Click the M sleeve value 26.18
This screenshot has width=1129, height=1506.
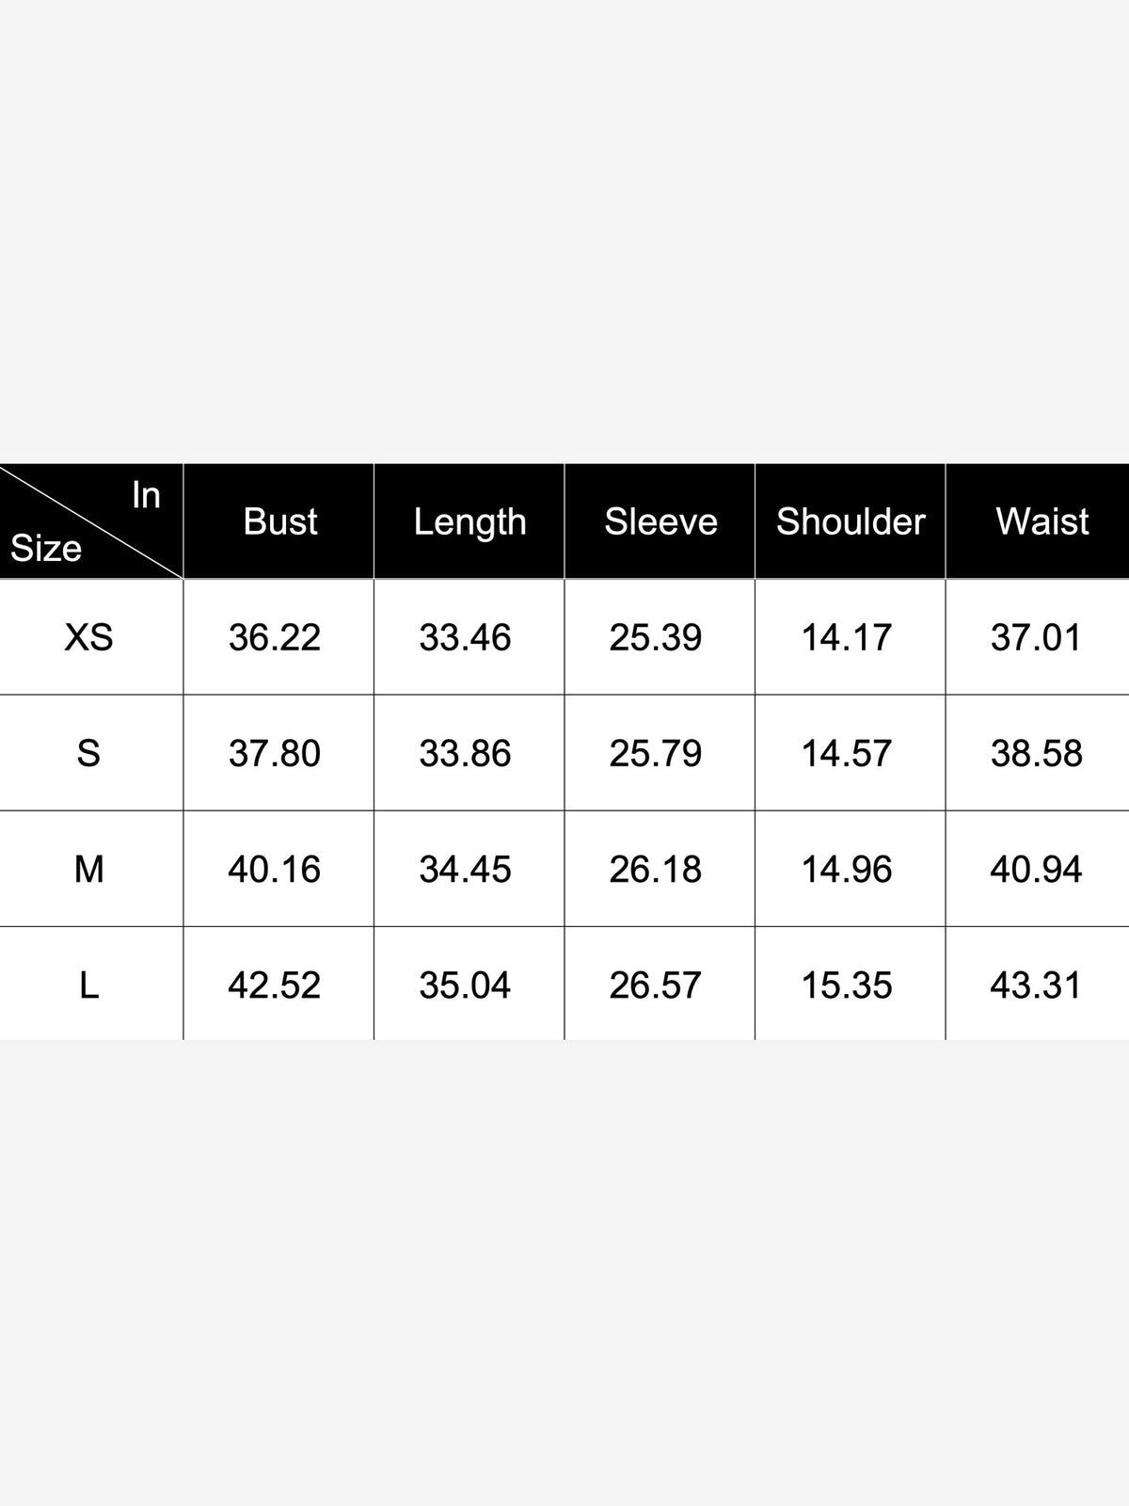655,869
